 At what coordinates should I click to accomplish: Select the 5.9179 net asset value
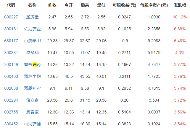(154, 53)
